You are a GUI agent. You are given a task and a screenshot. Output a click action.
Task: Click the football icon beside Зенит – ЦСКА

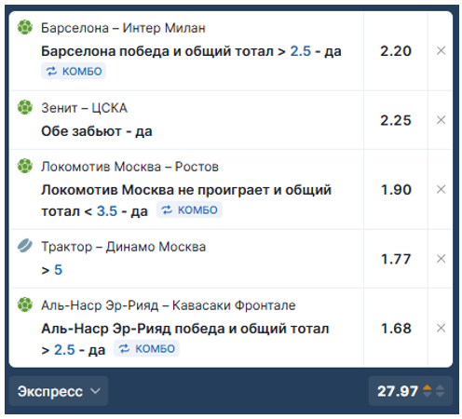pos(25,107)
